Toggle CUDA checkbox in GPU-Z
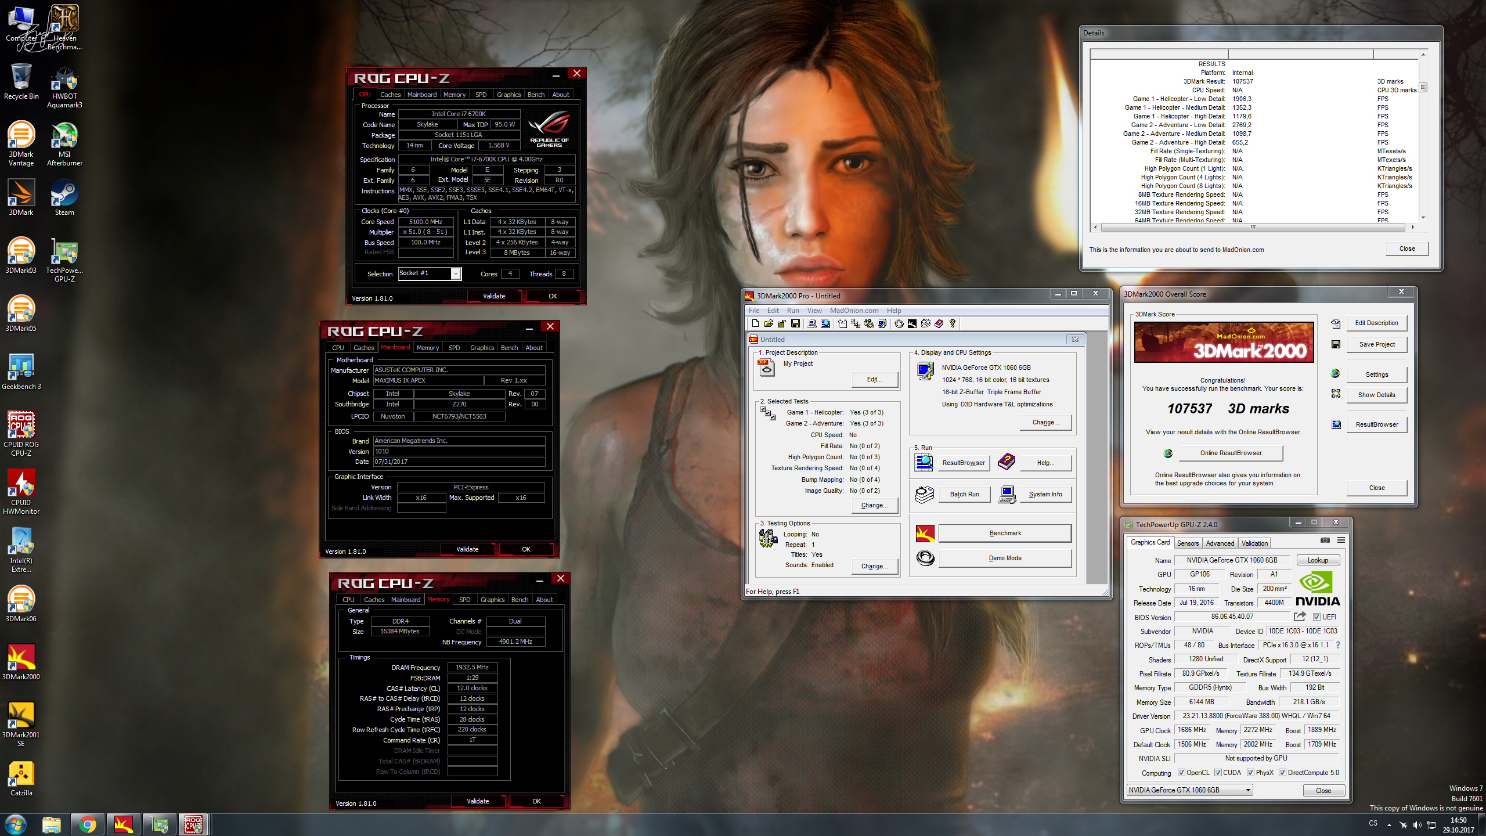Viewport: 1486px width, 836px height. click(1218, 773)
